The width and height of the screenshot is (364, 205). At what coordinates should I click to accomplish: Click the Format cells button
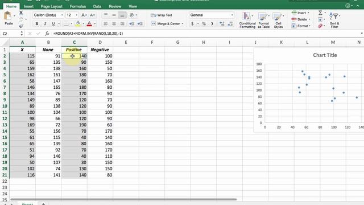point(301,26)
